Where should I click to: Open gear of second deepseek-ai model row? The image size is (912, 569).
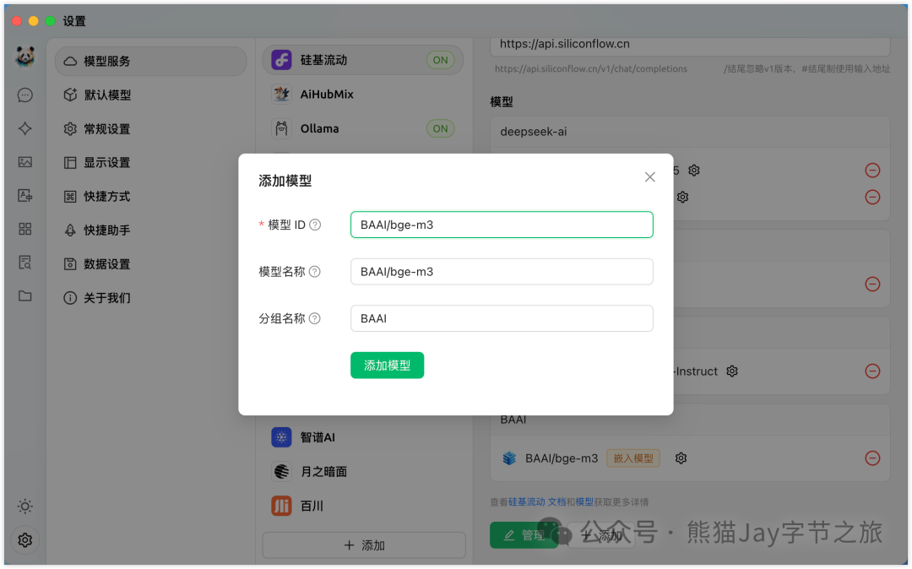(683, 197)
